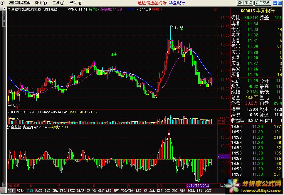Select the VOL-TDX indicator tab
Screen dimensions: 284x195
point(127,191)
